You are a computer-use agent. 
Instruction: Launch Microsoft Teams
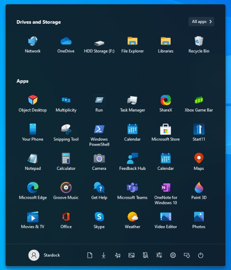tap(132, 190)
